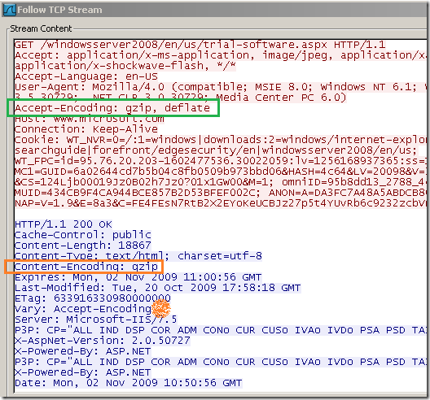The width and height of the screenshot is (430, 400).
Task: Click the Wireshark fin icon in title bar
Action: [10, 10]
